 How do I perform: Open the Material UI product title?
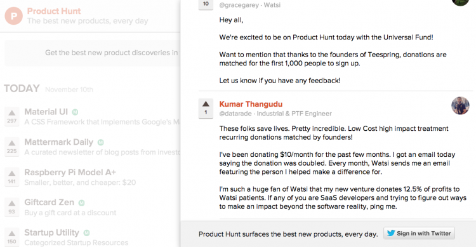coord(46,112)
